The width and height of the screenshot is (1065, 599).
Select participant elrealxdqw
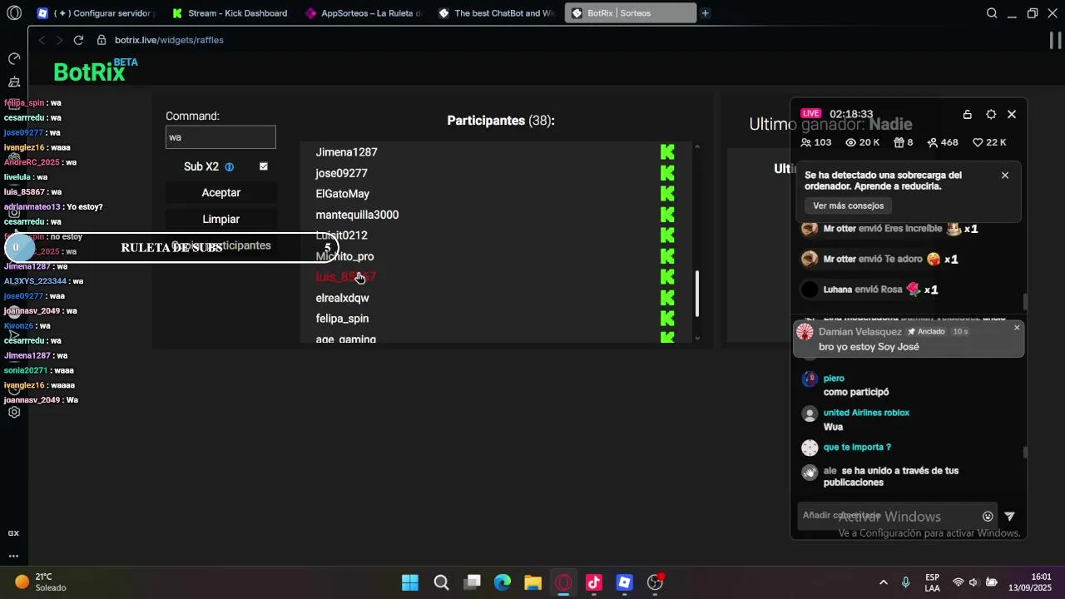pos(342,298)
